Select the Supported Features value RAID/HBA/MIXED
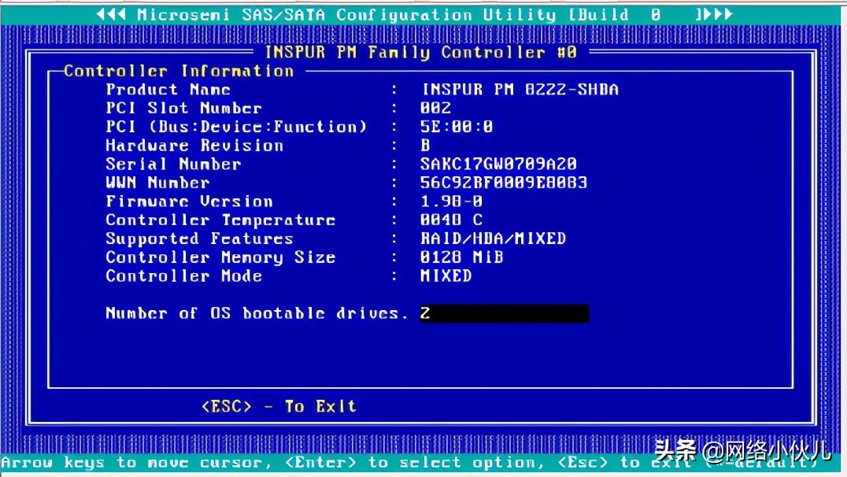This screenshot has width=847, height=477. [x=493, y=238]
